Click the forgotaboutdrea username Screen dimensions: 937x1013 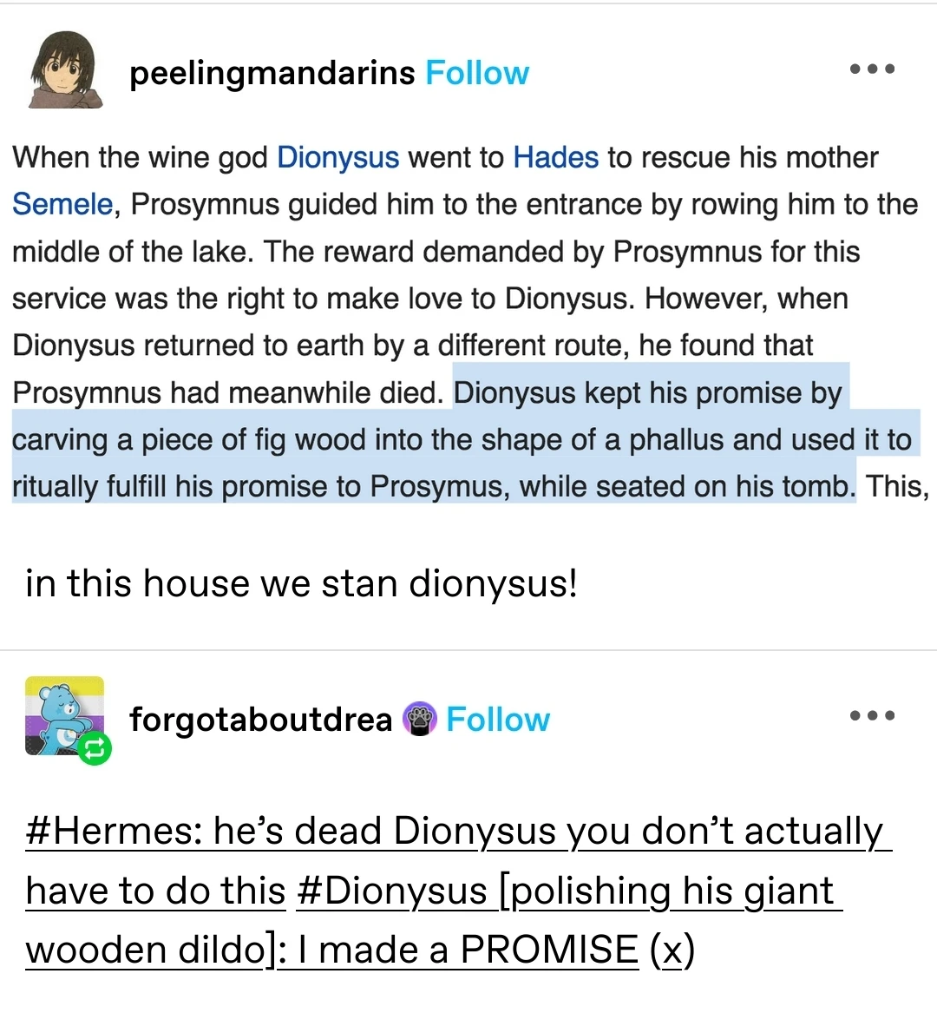[x=261, y=719]
